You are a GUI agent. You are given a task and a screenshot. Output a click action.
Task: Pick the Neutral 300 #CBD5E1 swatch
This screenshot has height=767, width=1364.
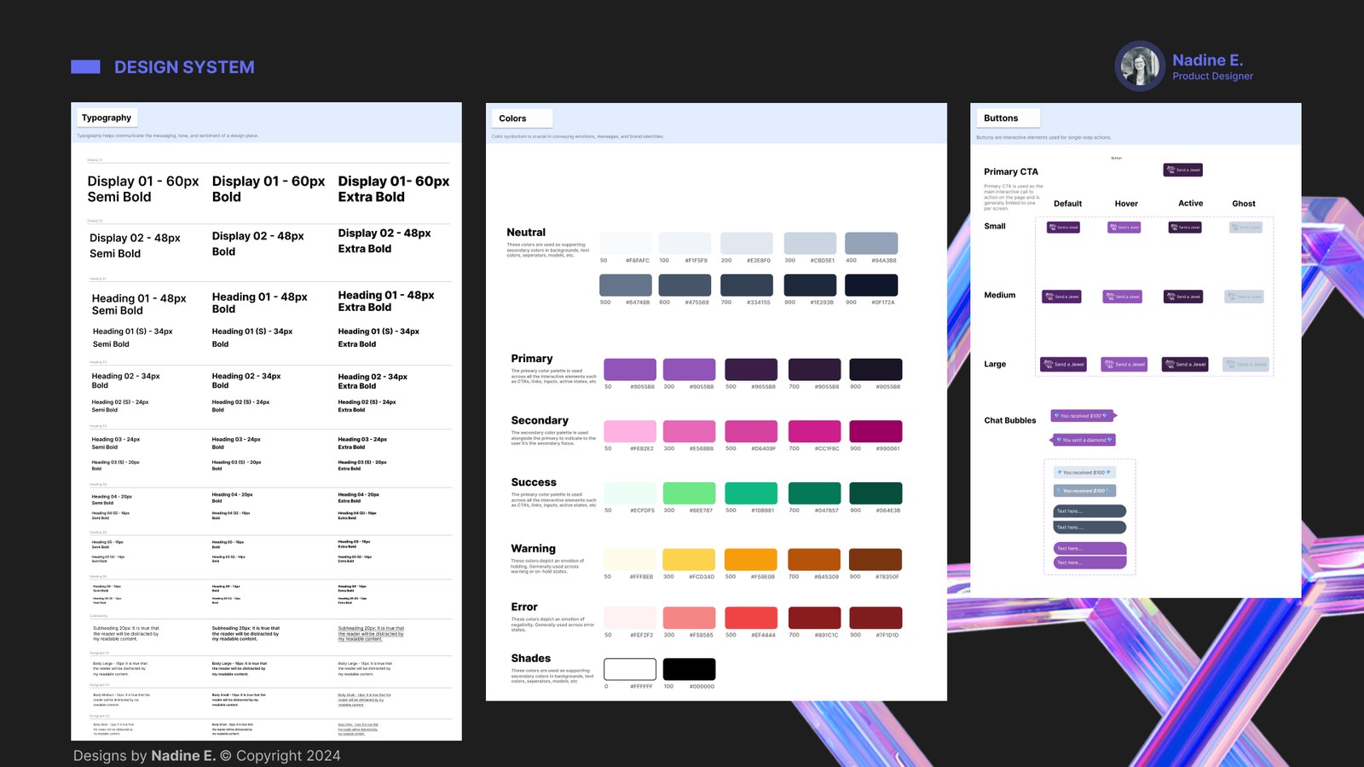pos(810,243)
